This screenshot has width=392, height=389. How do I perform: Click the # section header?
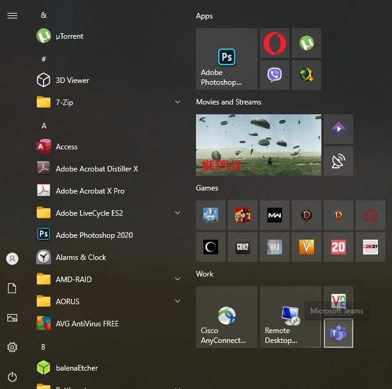click(x=44, y=59)
